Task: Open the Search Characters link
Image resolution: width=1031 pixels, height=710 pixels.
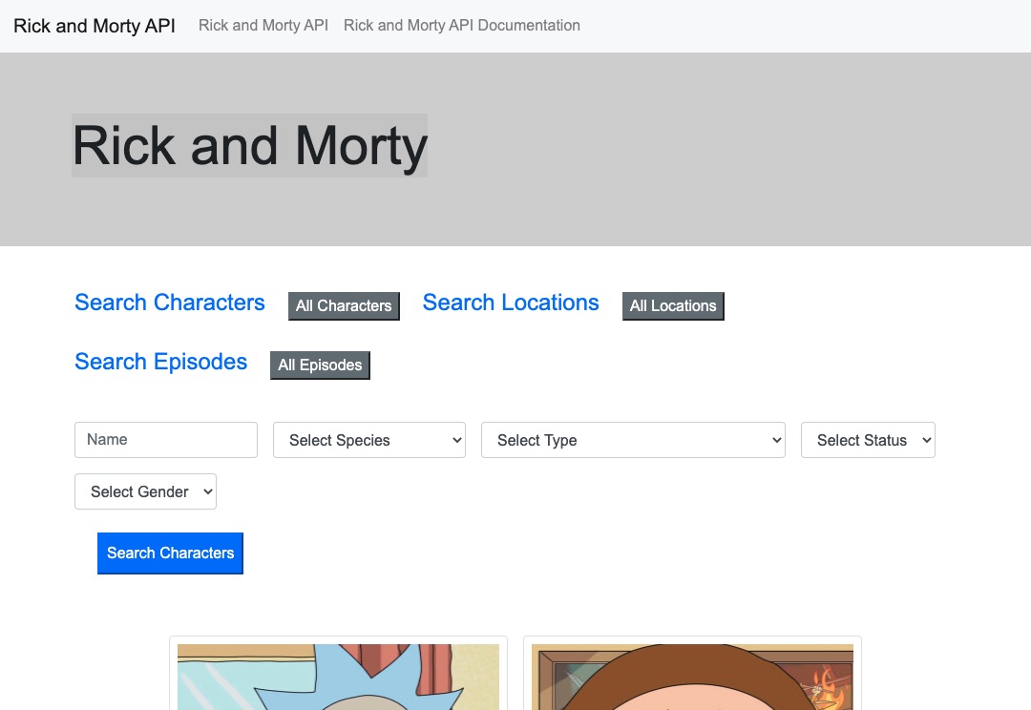Action: (169, 303)
